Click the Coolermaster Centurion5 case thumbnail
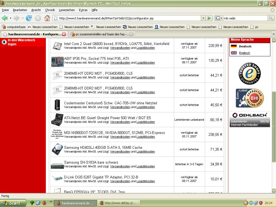This screenshot has height=207, width=276. [57, 105]
